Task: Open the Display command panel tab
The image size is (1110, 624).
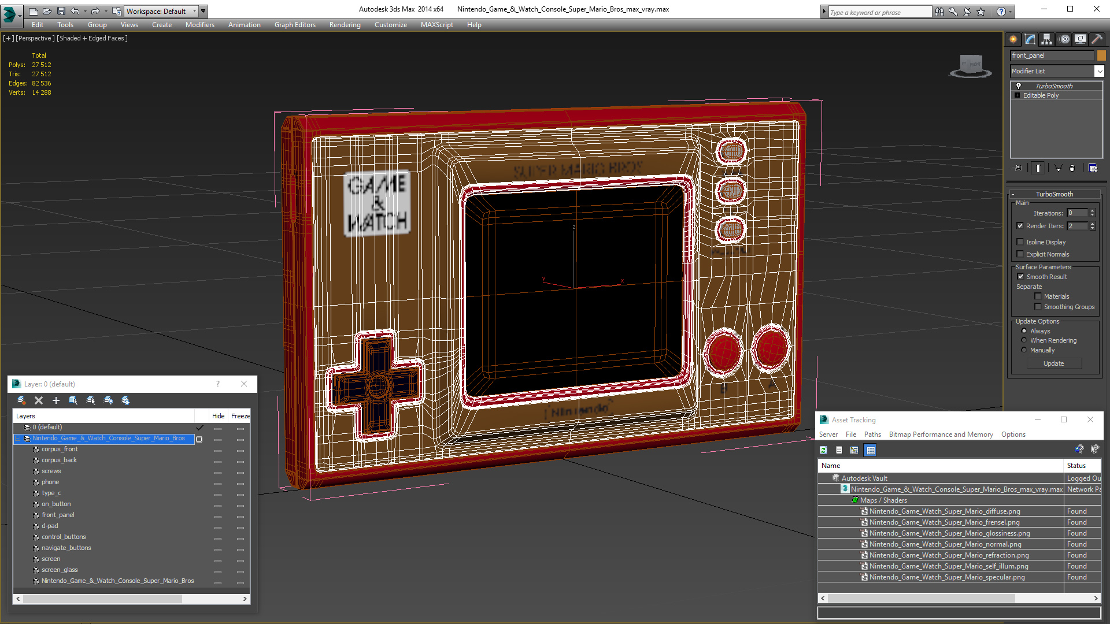Action: click(1081, 39)
